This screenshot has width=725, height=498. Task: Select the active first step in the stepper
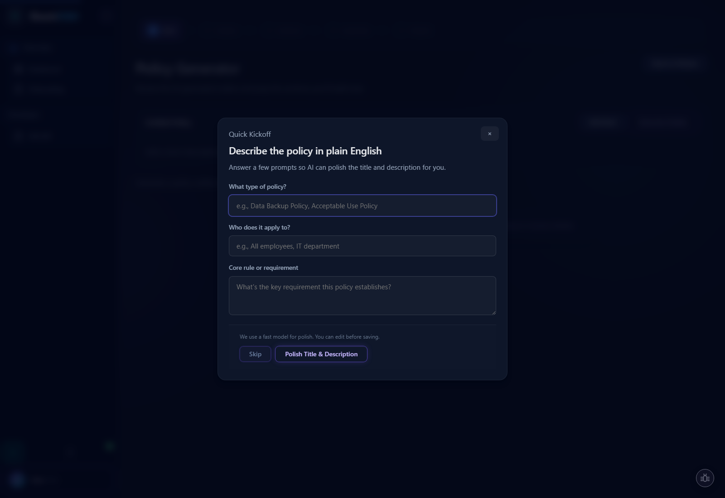pyautogui.click(x=162, y=30)
